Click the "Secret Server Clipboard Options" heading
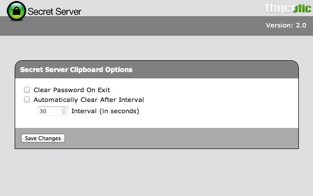 tap(76, 70)
